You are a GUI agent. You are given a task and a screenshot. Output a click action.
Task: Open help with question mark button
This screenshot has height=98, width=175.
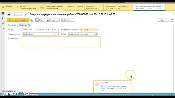click(172, 20)
